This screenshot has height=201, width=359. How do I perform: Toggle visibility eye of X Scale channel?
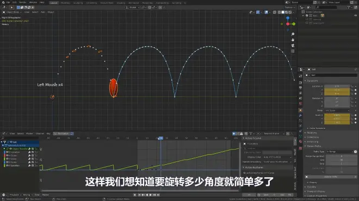point(7,155)
